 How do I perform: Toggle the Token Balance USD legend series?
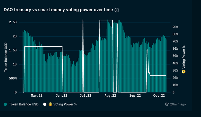click(x=21, y=104)
